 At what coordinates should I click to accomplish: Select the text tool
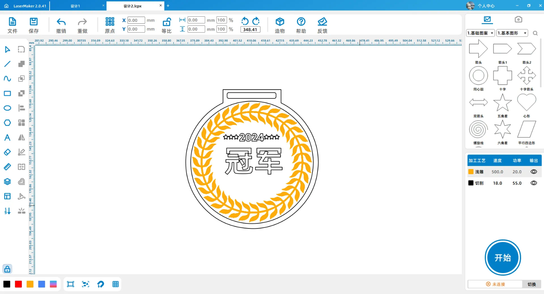[x=7, y=137]
